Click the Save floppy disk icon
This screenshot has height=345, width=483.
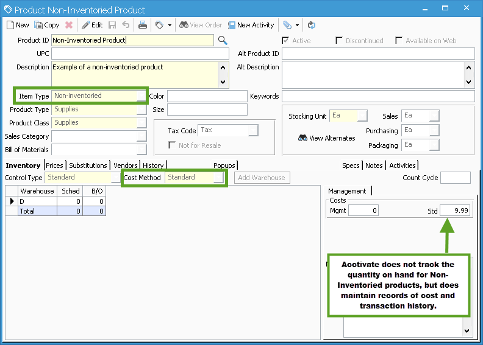112,25
